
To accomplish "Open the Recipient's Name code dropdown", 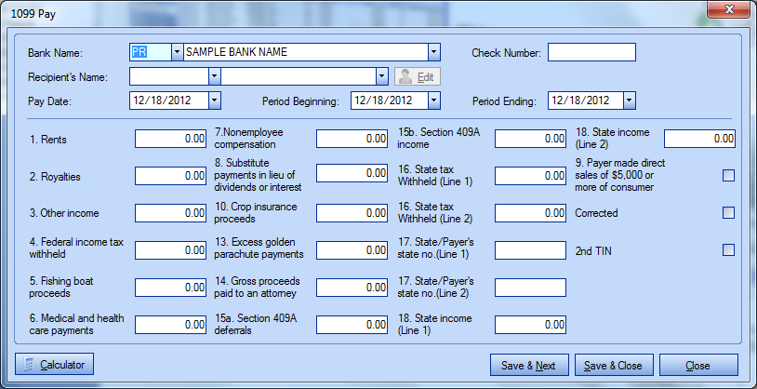I will pos(215,76).
